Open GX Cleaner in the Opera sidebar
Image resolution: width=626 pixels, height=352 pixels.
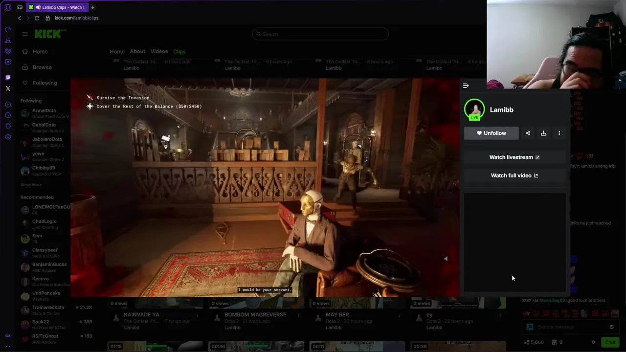click(8, 41)
